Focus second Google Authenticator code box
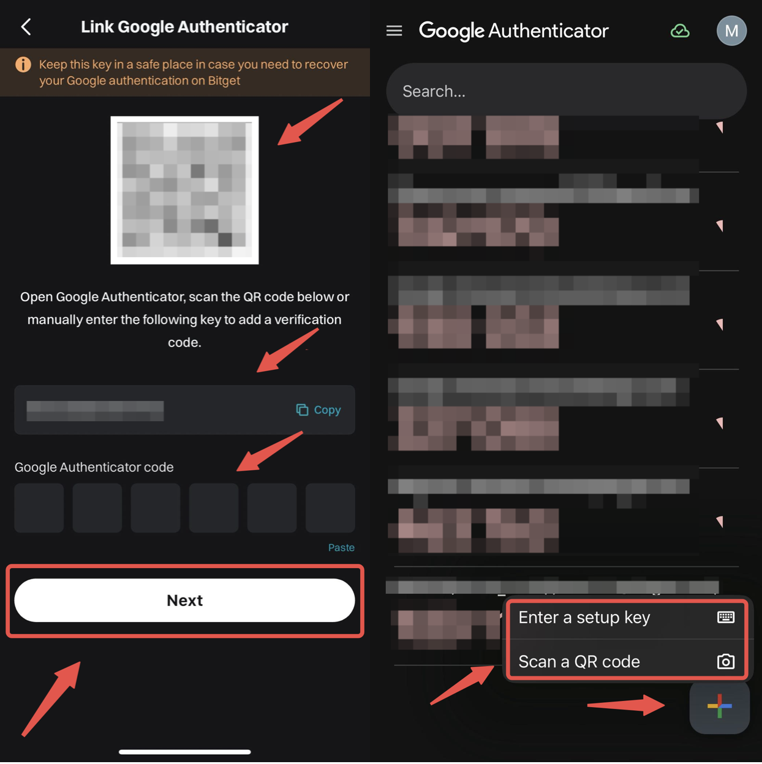Viewport: 762px width, 764px height. pos(97,507)
